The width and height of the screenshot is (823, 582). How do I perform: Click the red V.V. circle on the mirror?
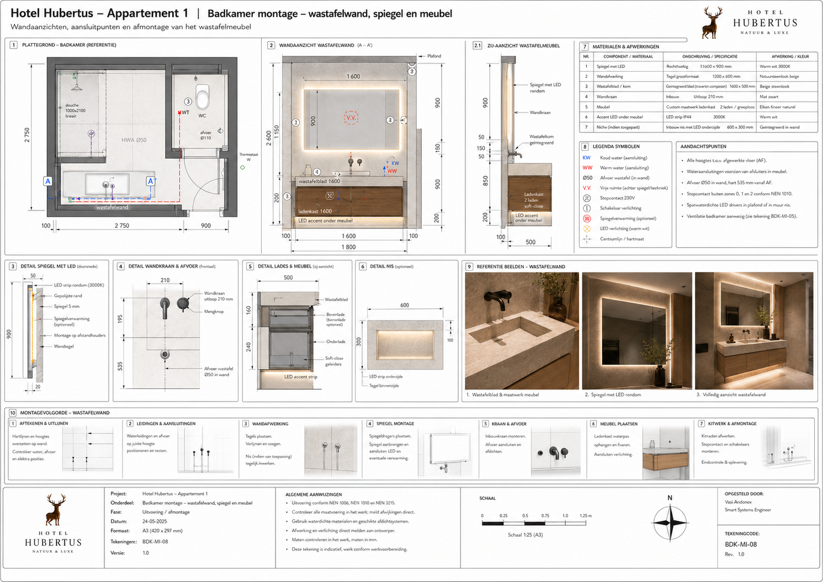[x=351, y=118]
